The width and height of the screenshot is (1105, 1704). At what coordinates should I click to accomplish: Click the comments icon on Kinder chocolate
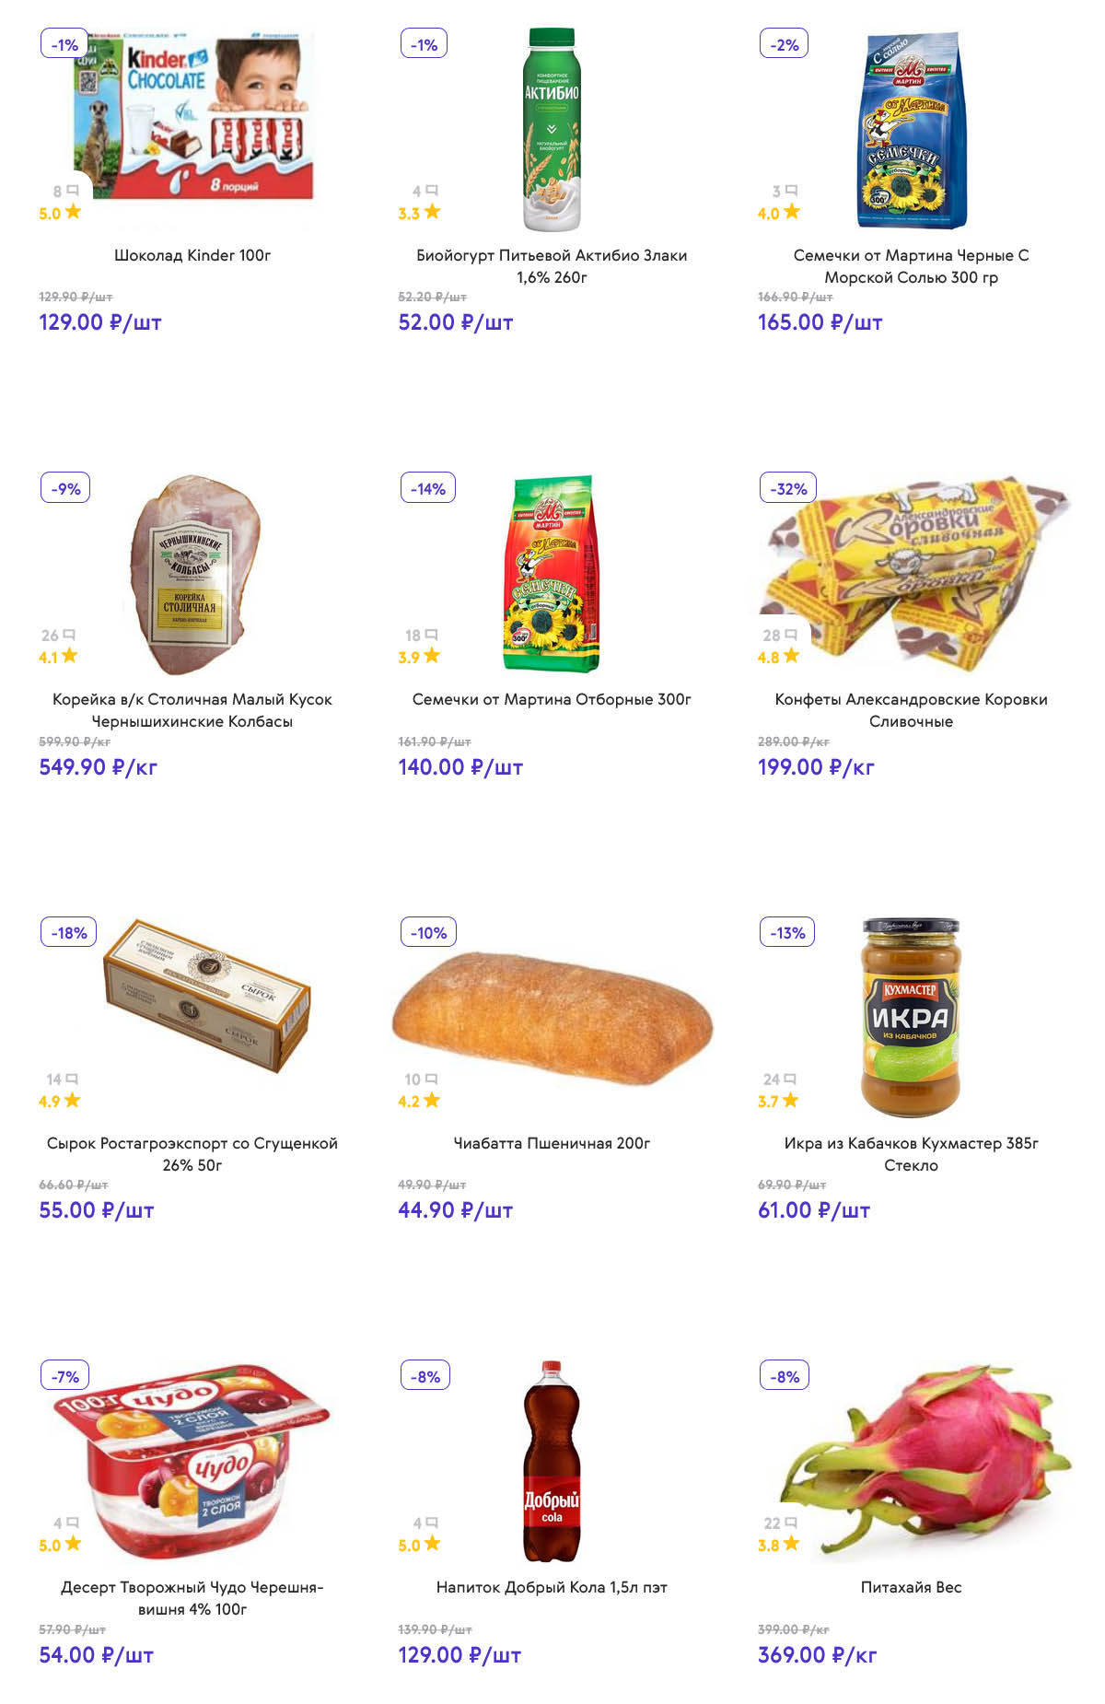point(73,191)
